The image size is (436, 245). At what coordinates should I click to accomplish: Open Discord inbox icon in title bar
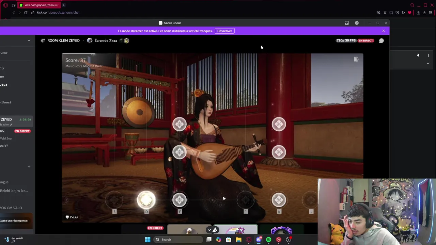point(347,23)
